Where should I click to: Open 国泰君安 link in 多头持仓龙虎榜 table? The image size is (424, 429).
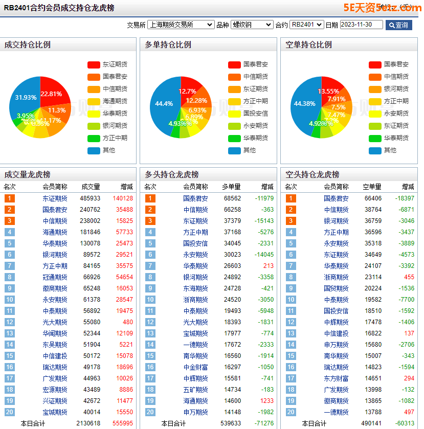click(x=195, y=198)
